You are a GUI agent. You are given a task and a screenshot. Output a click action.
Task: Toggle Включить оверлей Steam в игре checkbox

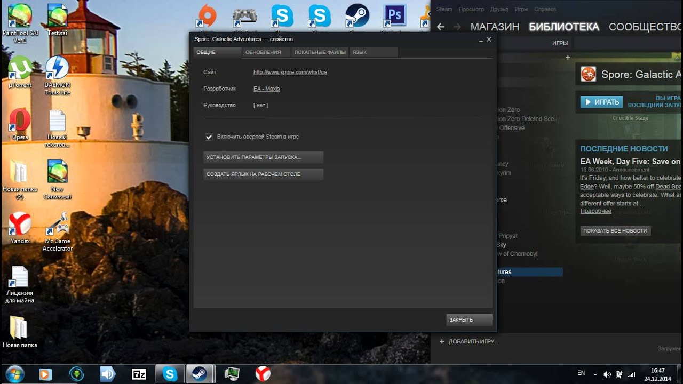[209, 137]
